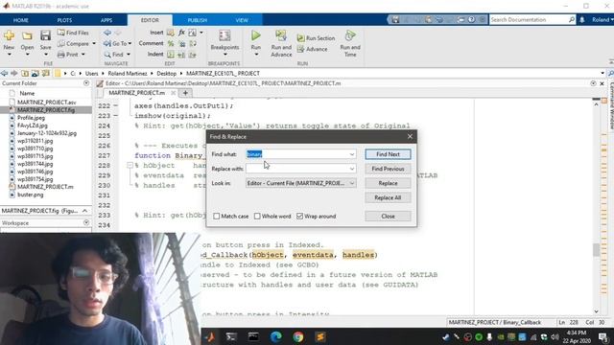
Task: Click the Insert section icon
Action: pos(171,33)
